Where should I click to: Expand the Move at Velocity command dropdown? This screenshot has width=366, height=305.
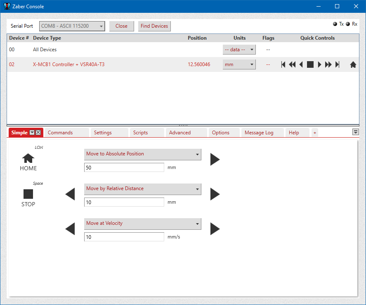pyautogui.click(x=142, y=224)
